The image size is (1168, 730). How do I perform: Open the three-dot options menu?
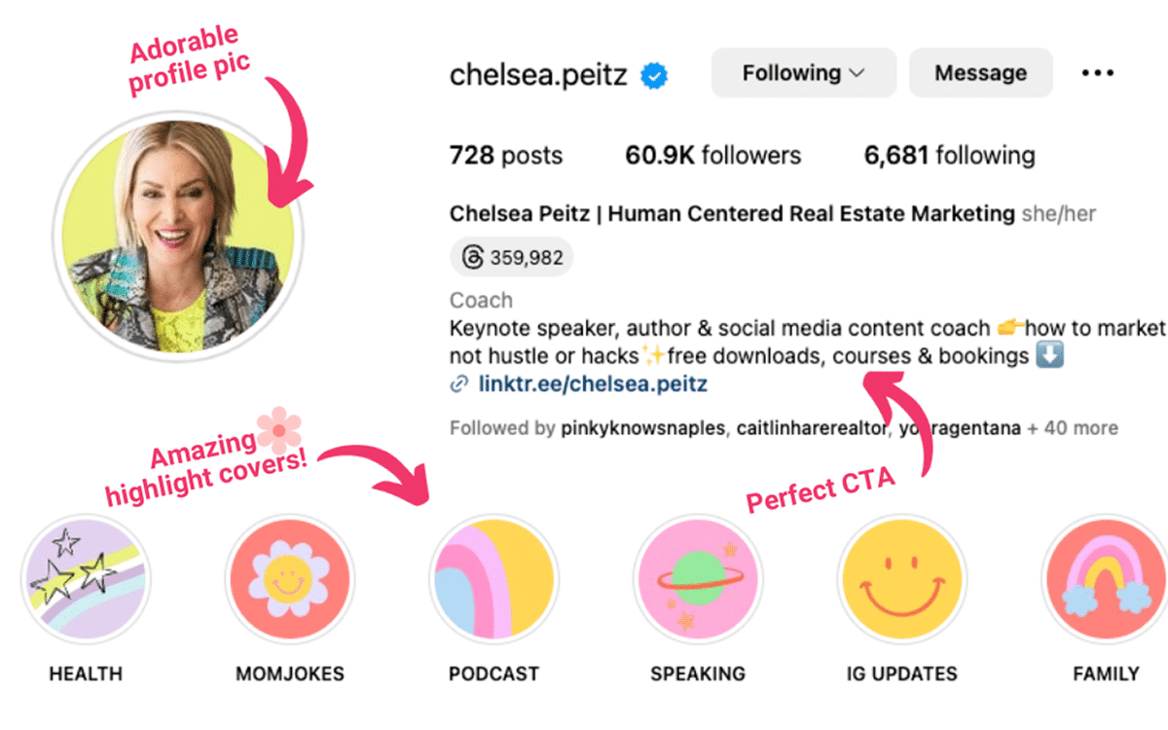click(1098, 72)
